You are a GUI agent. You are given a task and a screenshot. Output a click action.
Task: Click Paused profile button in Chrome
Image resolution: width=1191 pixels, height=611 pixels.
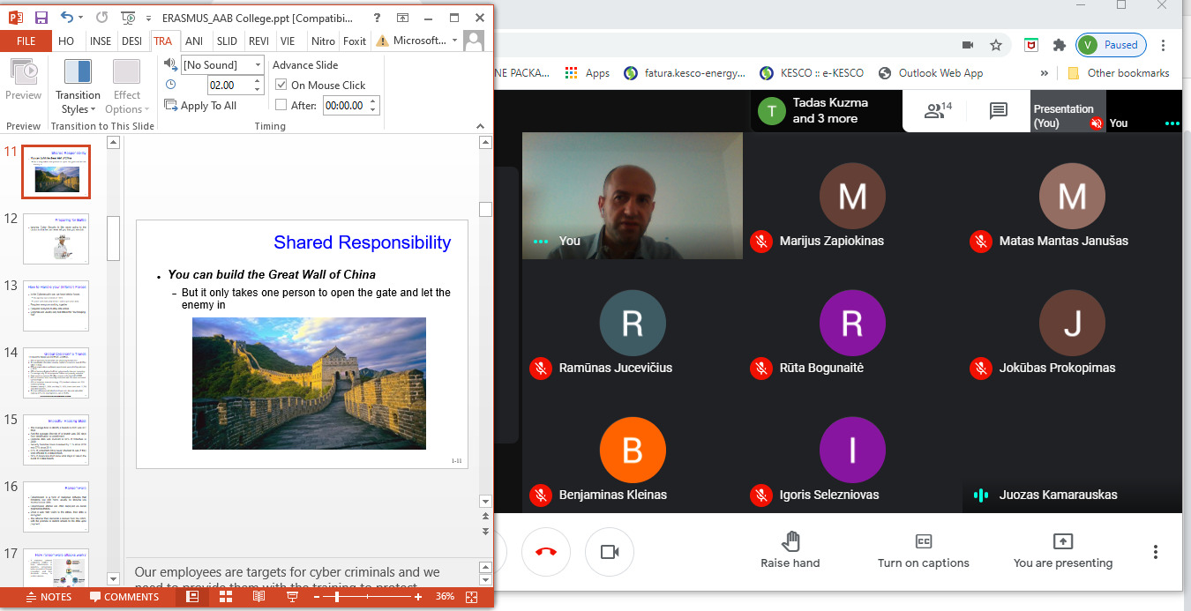point(1111,45)
